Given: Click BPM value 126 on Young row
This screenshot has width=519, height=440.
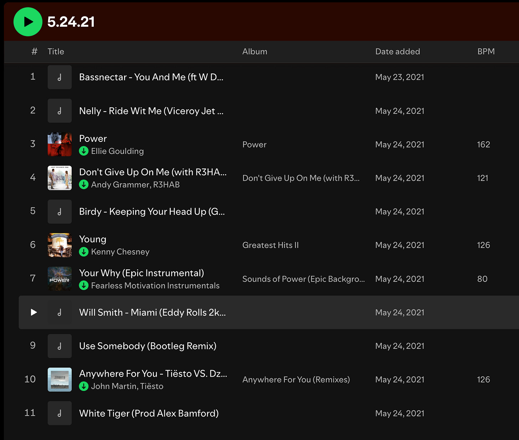Looking at the screenshot, I should (483, 245).
